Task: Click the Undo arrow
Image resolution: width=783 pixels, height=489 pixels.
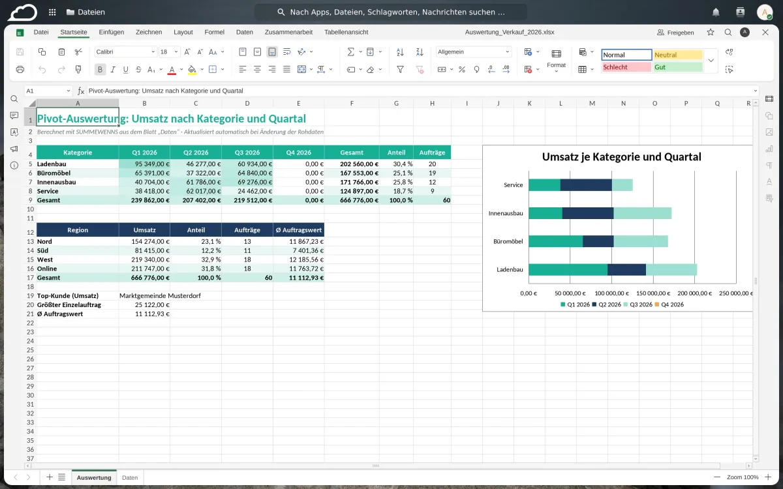Action: pyautogui.click(x=42, y=69)
